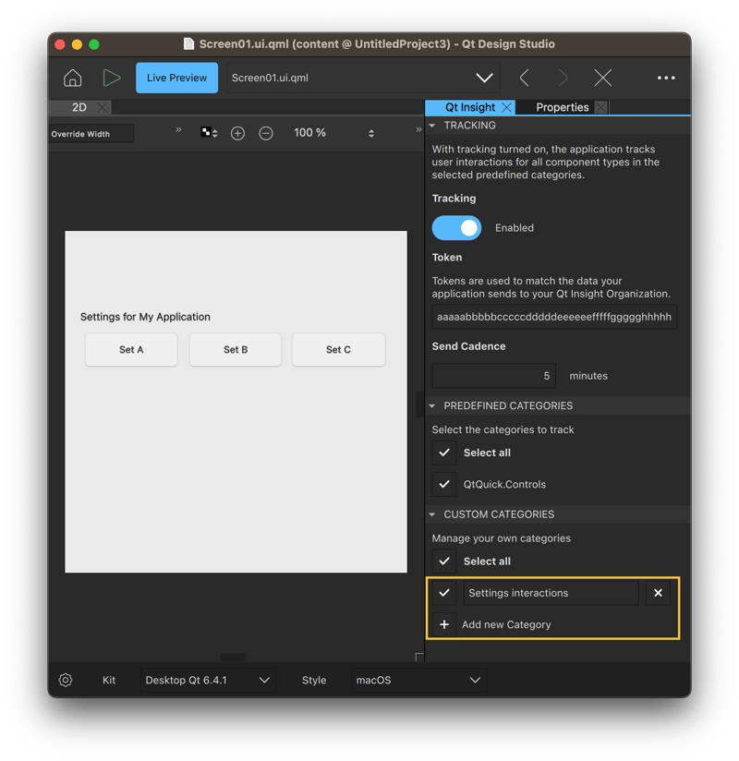This screenshot has height=761, width=739.
Task: Open the Style dropdown set to macOS
Action: [418, 680]
